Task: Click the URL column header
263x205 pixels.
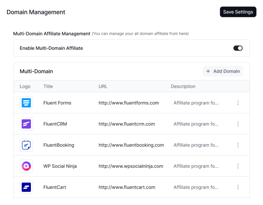Action: pos(103,87)
